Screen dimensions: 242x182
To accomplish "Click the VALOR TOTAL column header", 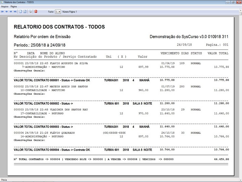I will (218, 53).
